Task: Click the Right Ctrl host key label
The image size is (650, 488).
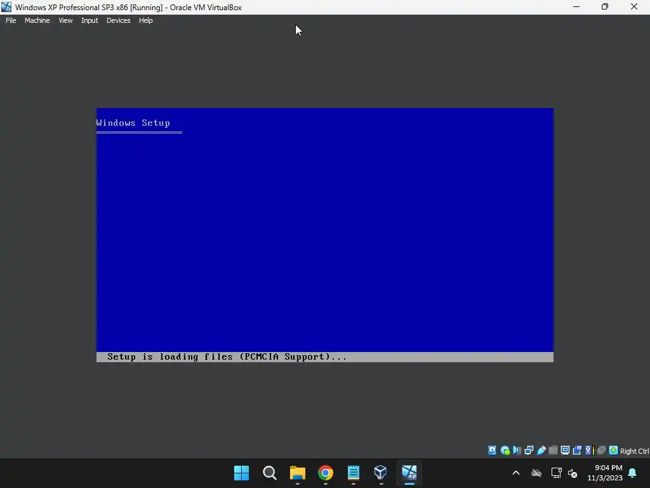Action: (x=634, y=451)
